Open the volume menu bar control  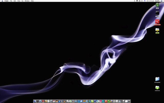(142, 1)
